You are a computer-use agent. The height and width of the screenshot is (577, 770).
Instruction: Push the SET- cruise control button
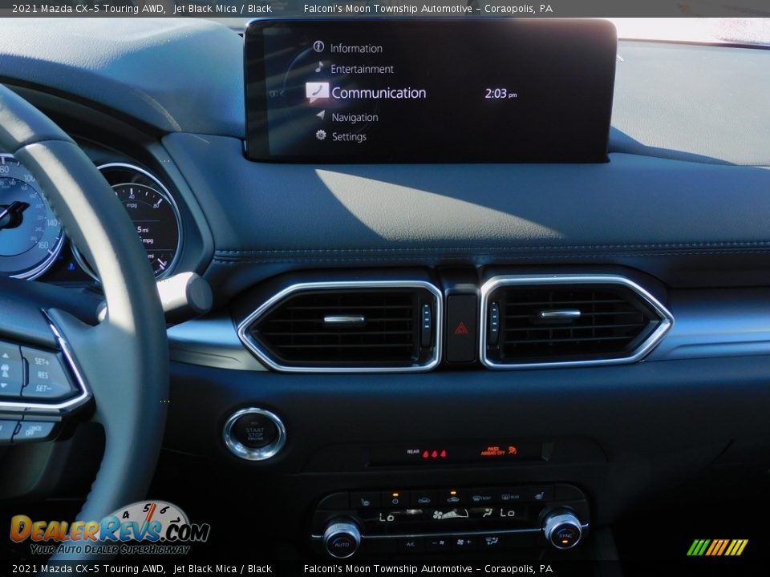tap(43, 388)
